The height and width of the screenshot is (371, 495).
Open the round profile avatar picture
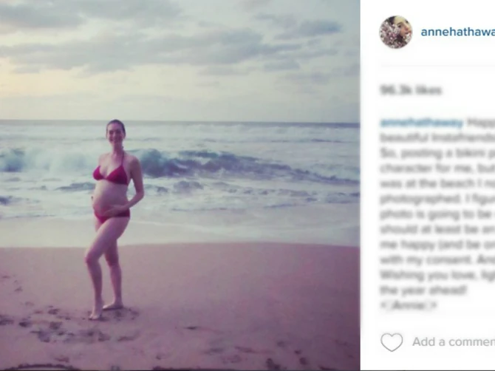point(396,32)
